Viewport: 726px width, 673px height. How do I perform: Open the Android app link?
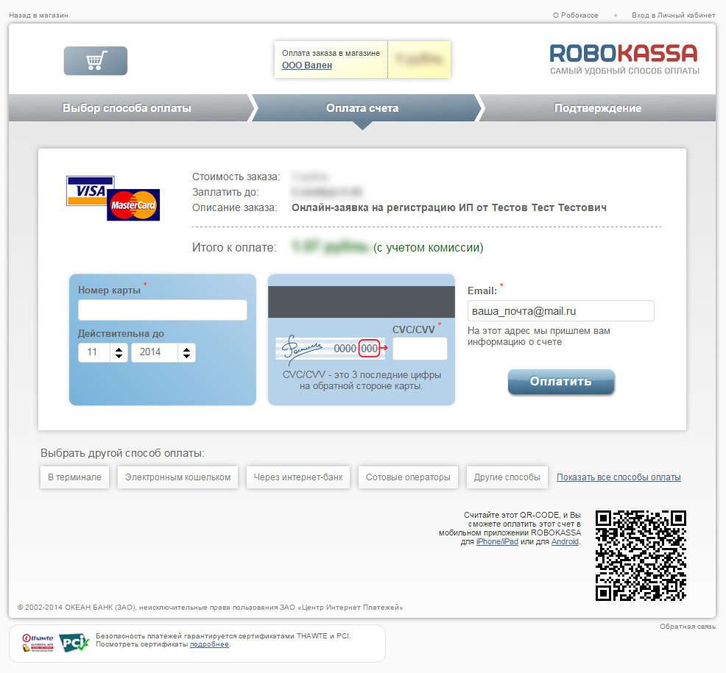click(565, 541)
